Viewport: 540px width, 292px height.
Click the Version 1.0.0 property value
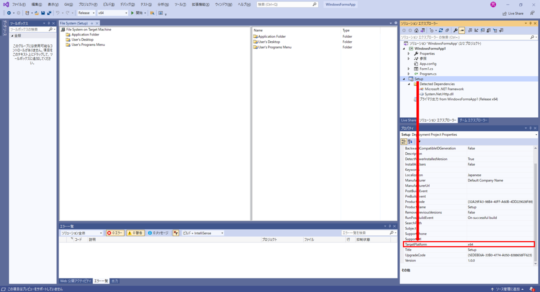pos(500,261)
